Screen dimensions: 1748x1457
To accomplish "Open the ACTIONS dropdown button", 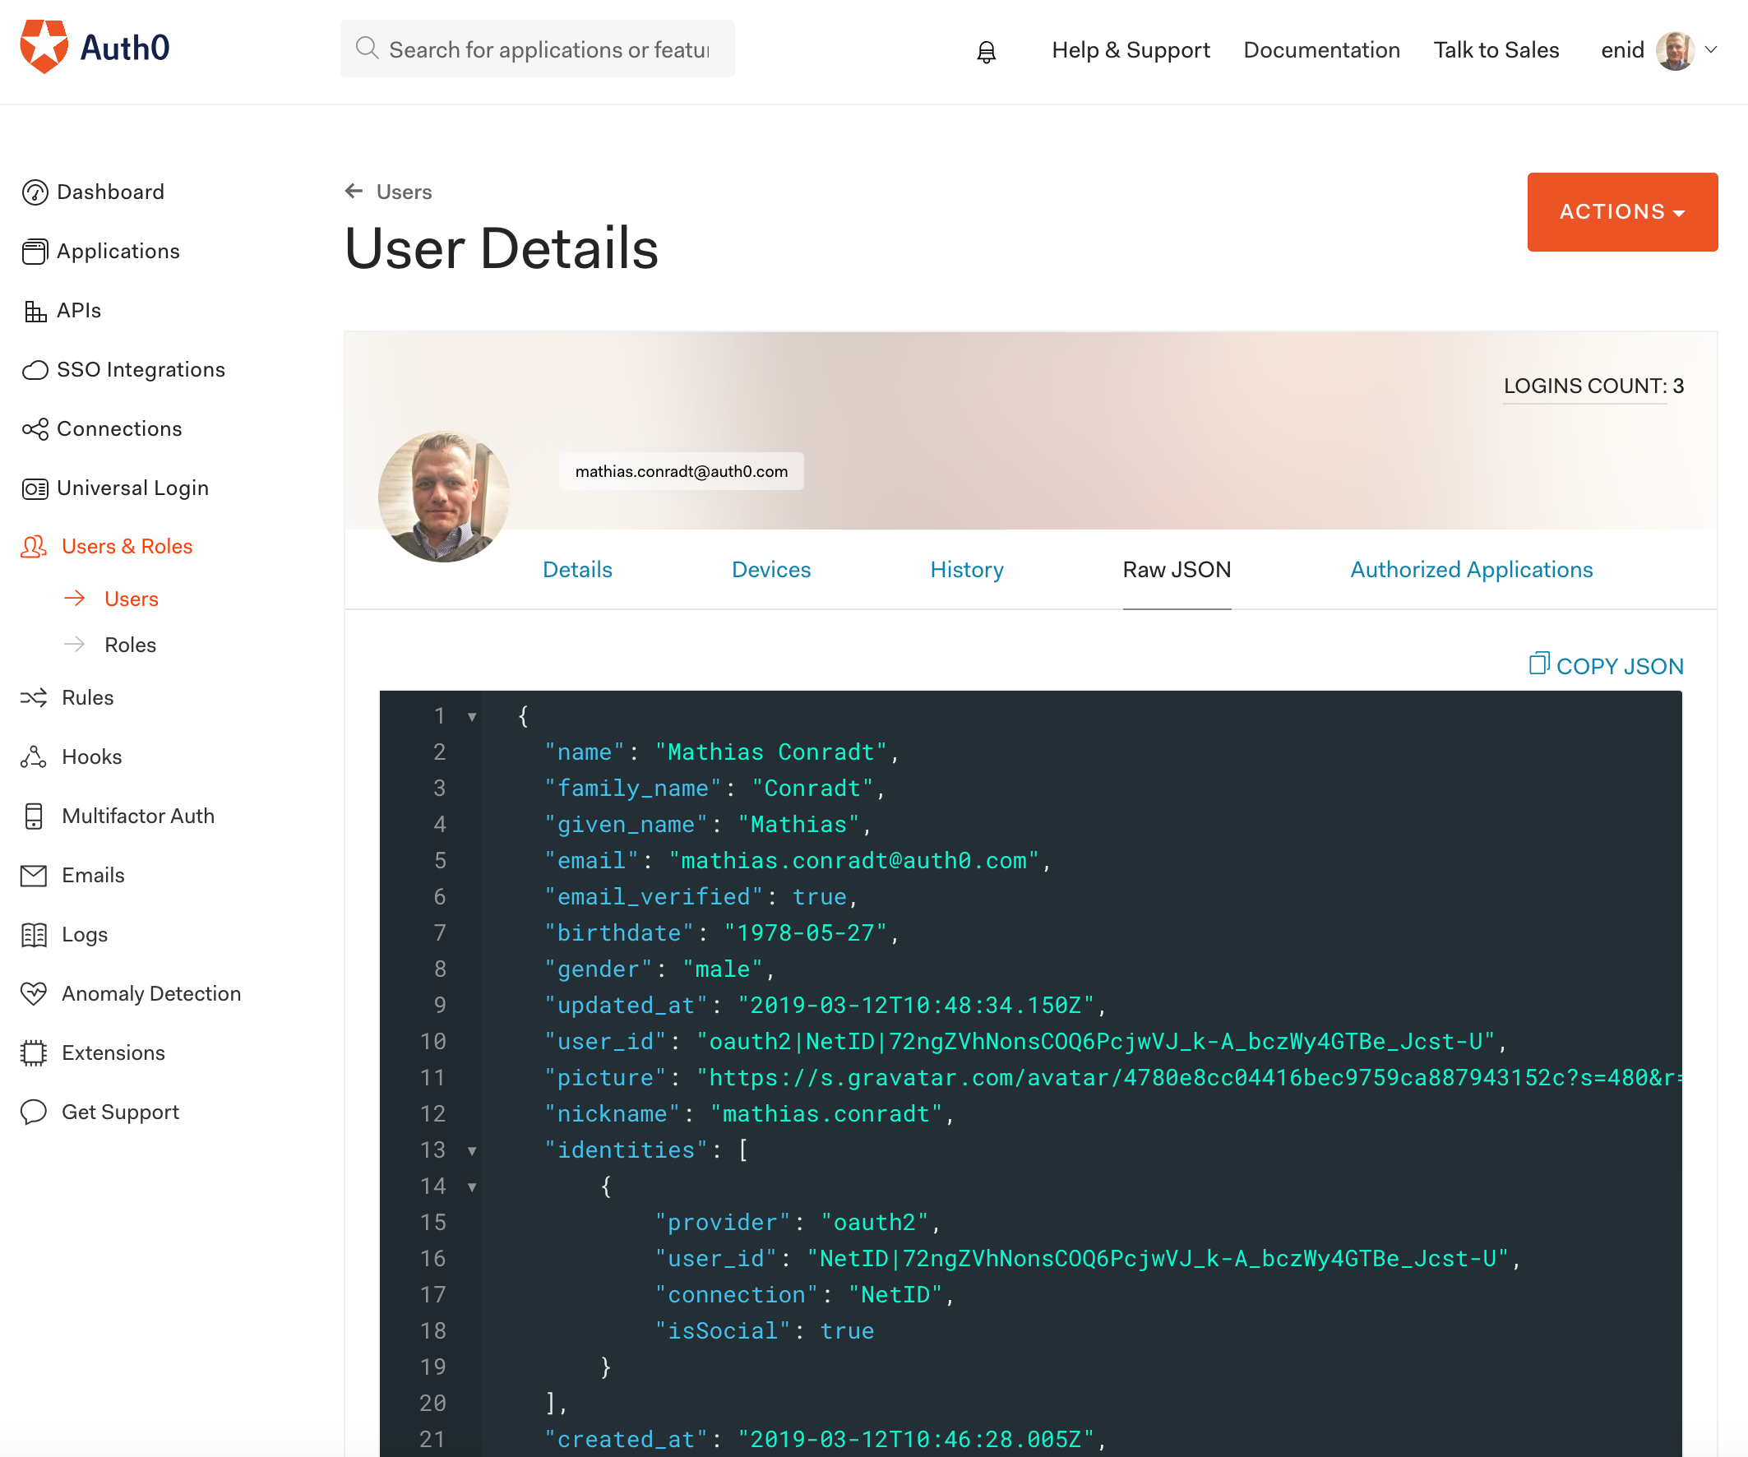I will (1621, 211).
